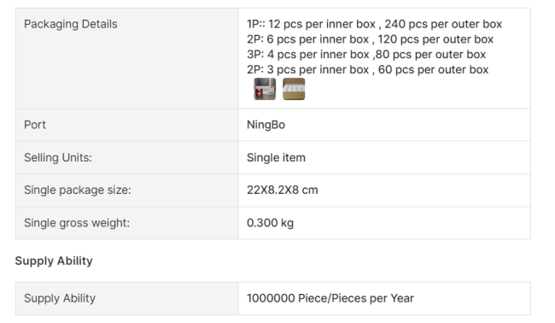Select the 'Single item' value
This screenshot has height=323, width=555.
pos(276,157)
